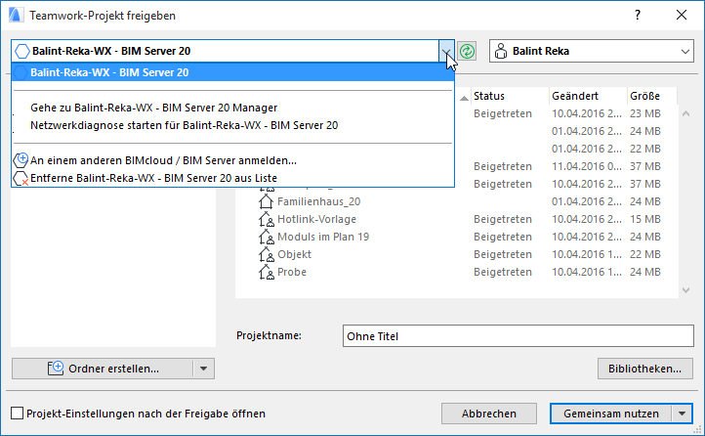The width and height of the screenshot is (705, 436).
Task: Open the Balint Reka user dropdown
Action: coord(684,51)
